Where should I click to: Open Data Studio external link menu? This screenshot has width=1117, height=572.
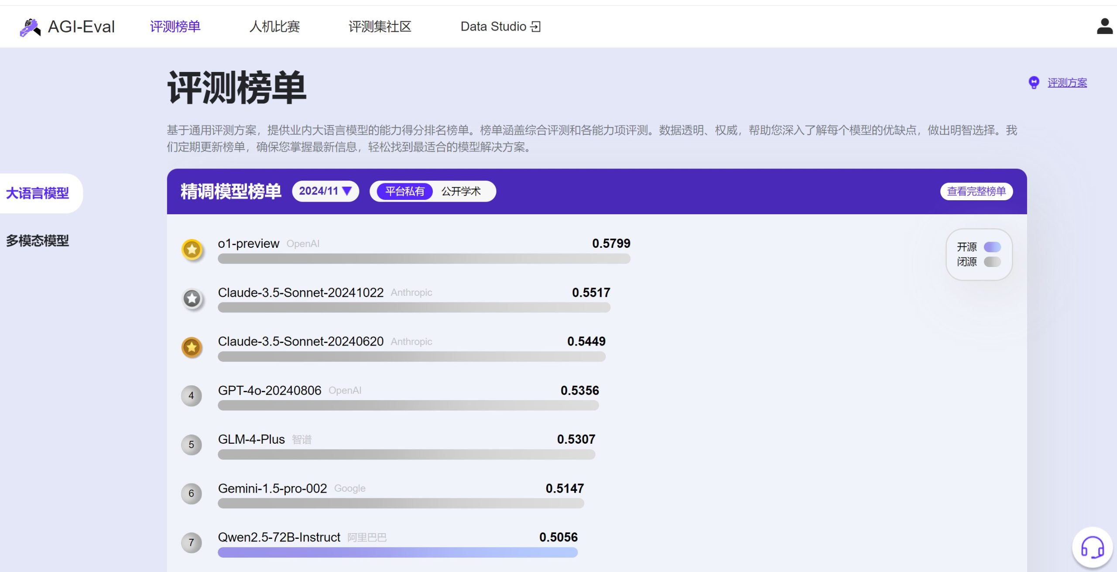500,27
